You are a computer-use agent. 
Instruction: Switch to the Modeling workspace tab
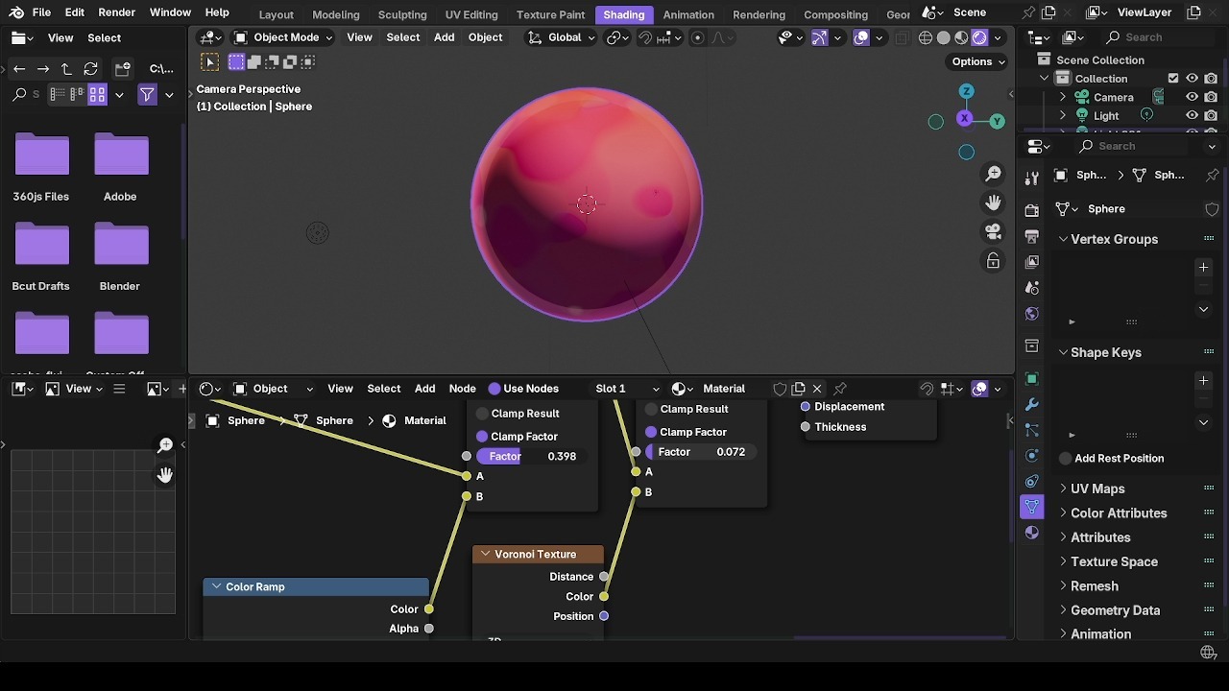[x=336, y=14]
